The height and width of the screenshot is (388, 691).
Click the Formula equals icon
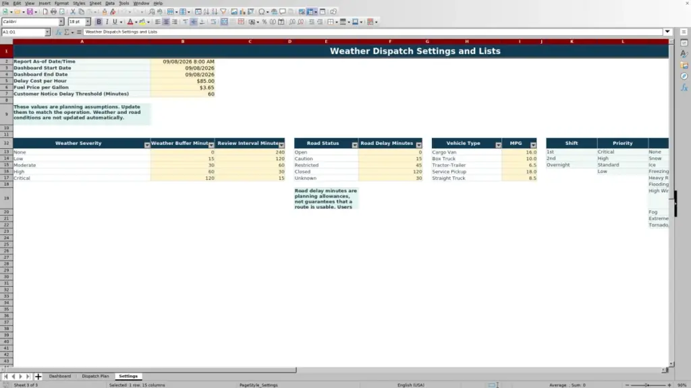[79, 32]
